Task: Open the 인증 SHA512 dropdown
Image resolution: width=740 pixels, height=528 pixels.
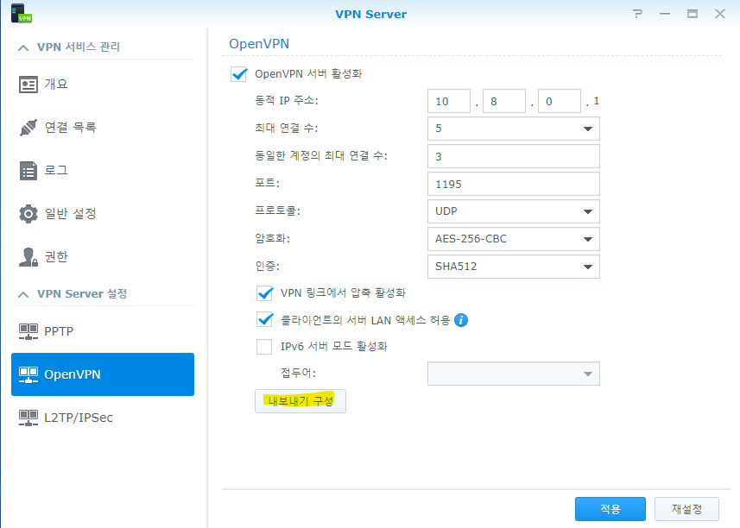Action: click(x=514, y=267)
